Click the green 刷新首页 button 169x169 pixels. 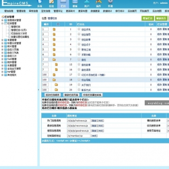[161, 18]
